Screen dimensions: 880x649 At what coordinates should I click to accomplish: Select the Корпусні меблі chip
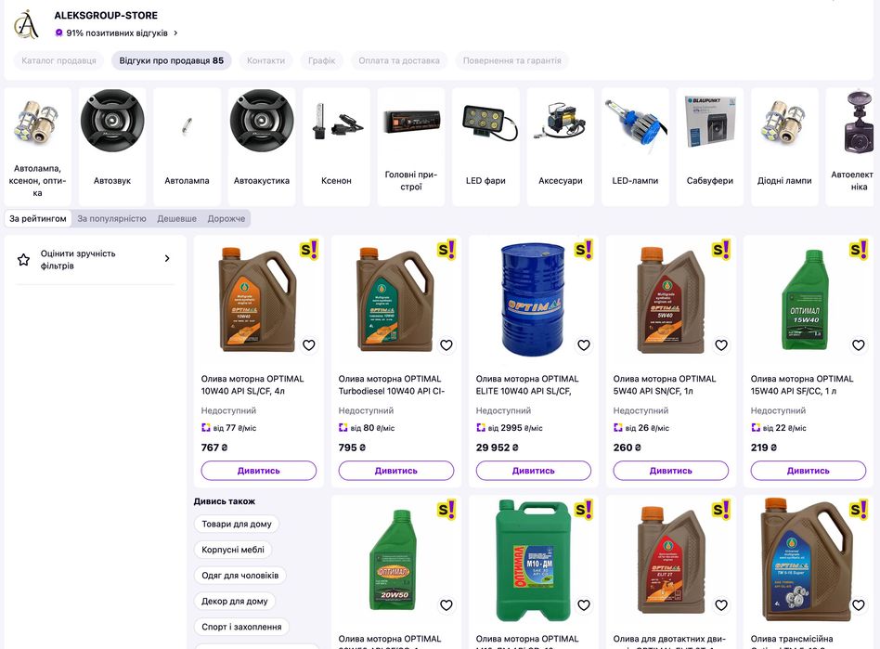[x=233, y=550]
